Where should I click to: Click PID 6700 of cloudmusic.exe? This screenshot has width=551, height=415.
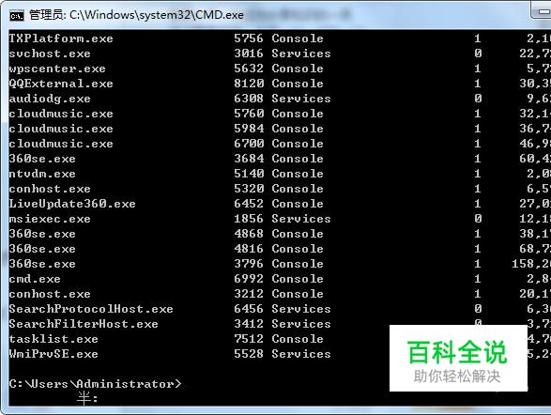pos(249,144)
